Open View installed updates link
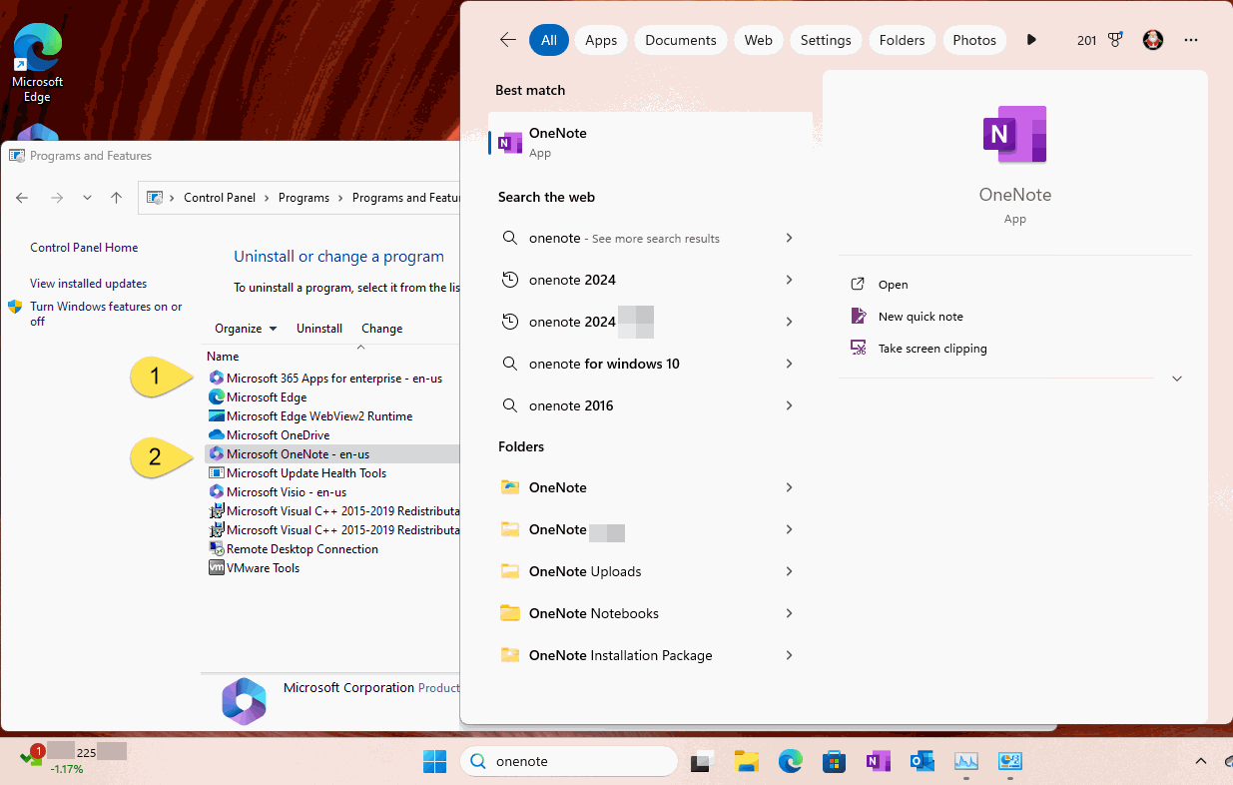Image resolution: width=1233 pixels, height=785 pixels. 88,284
